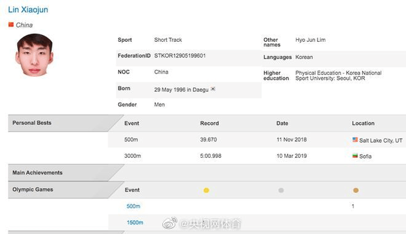The image size is (406, 234).
Task: Open the 500m Olympic event link
Action: pyautogui.click(x=133, y=206)
